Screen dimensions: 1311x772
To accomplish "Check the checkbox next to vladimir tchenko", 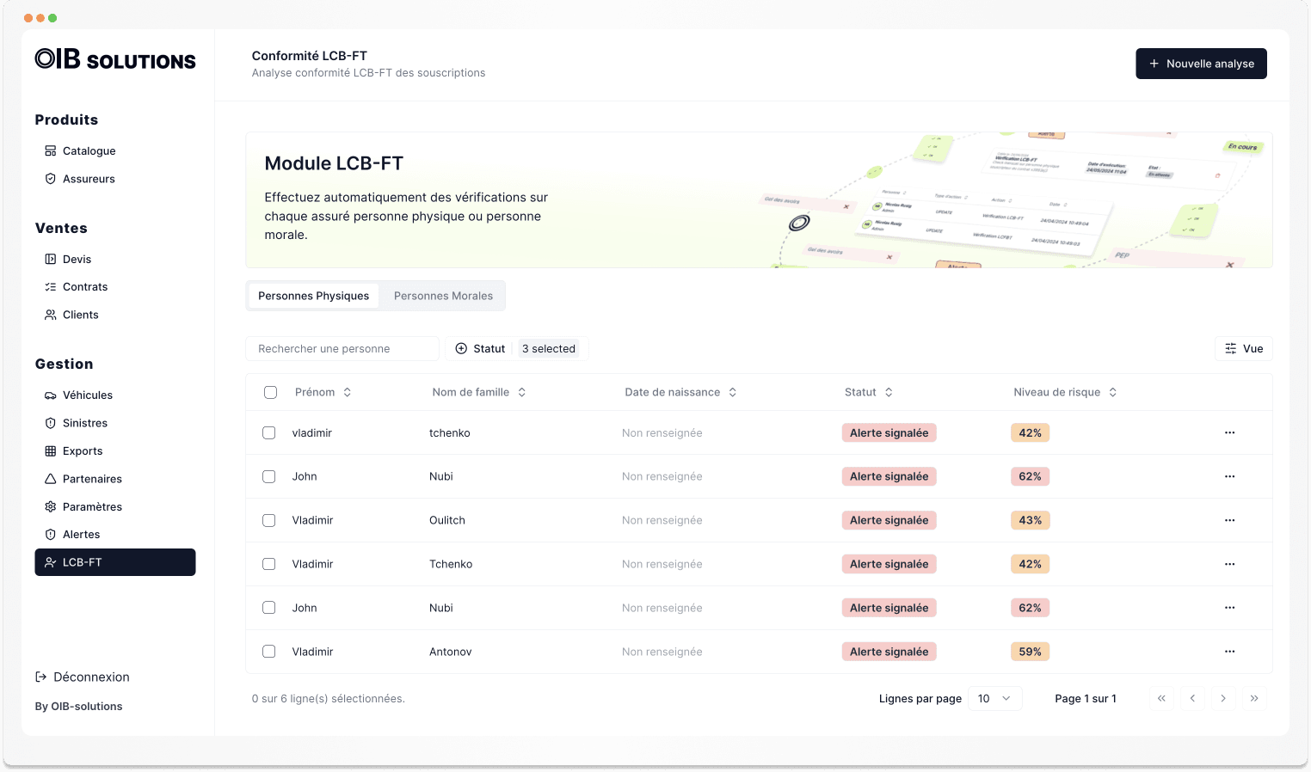I will [269, 432].
